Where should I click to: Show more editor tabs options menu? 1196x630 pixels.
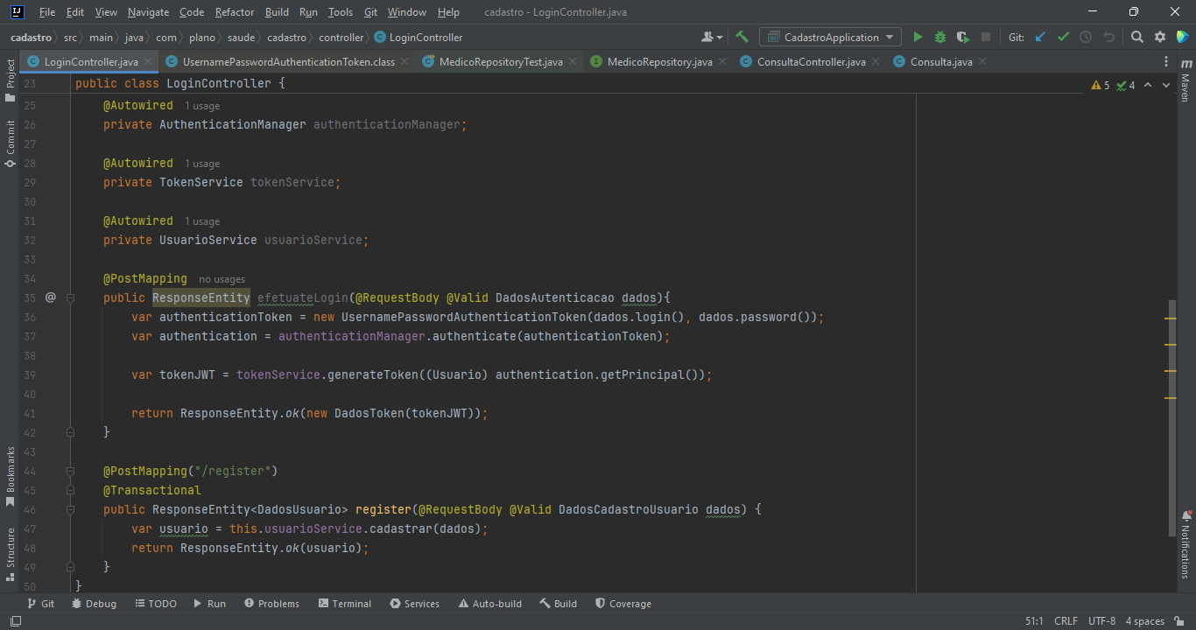(1165, 61)
